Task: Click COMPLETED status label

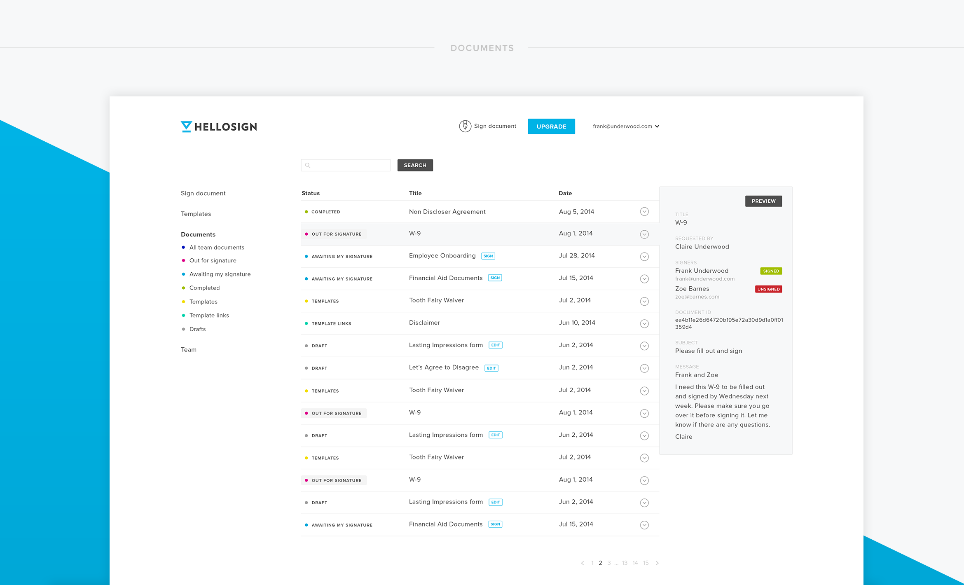Action: tap(325, 212)
